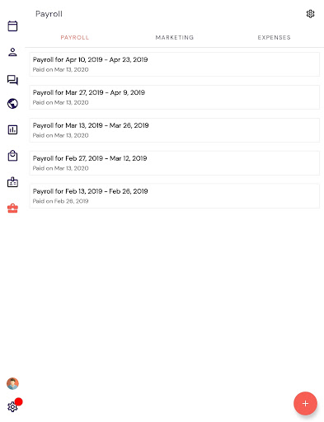Open the person profile sidebar icon
Screen dimensions: 324x422
click(12, 52)
